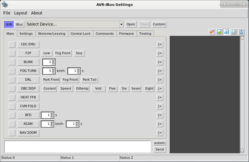
Task: Click the OBC DISP Coolant button
Action: pyautogui.click(x=50, y=89)
